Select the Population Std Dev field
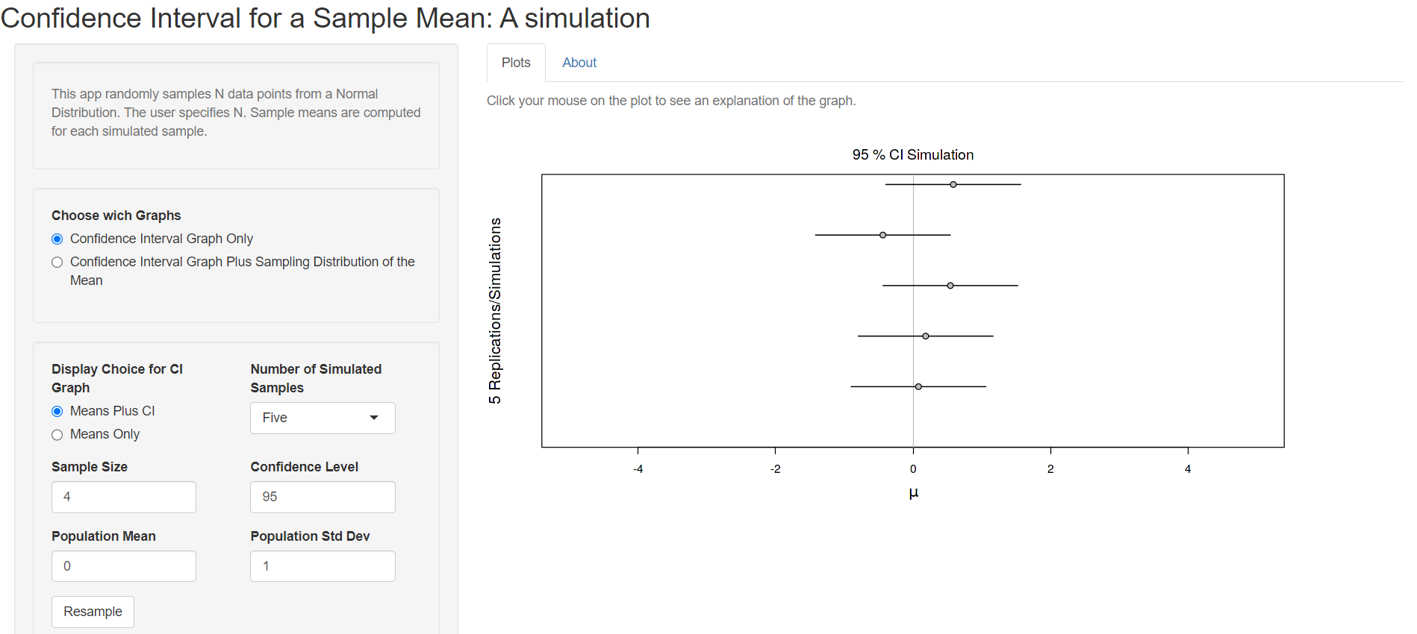Image resolution: width=1417 pixels, height=634 pixels. [323, 567]
